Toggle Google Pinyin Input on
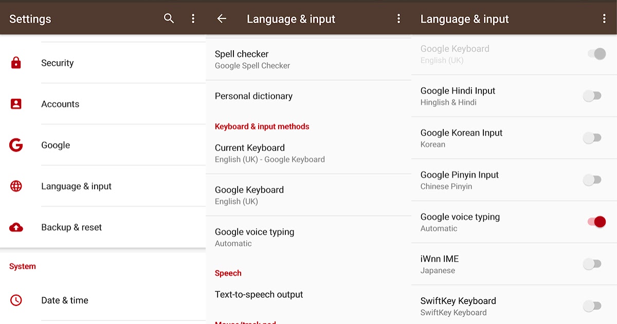Viewport: 617px width, 324px height. 592,180
